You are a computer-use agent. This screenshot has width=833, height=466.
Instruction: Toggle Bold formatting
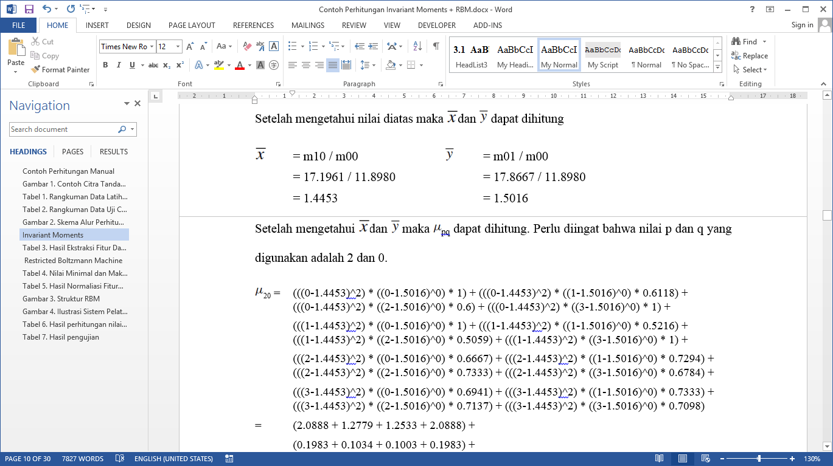pyautogui.click(x=105, y=65)
